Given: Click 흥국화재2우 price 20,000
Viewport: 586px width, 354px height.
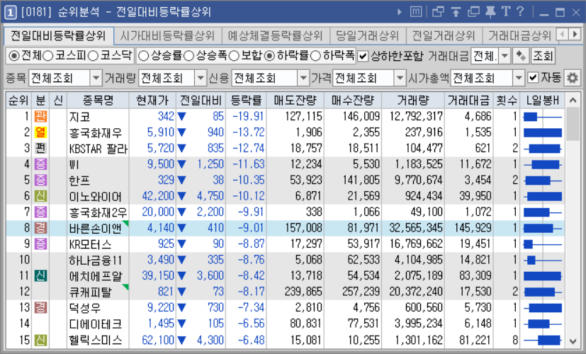Looking at the screenshot, I should (x=158, y=212).
